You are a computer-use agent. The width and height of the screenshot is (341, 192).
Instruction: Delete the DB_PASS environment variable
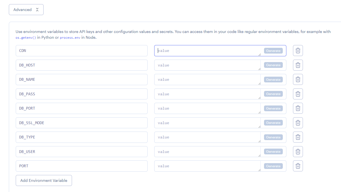298,94
